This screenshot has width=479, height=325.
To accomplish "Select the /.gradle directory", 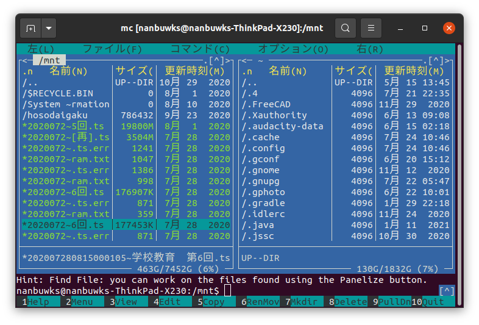I will pyautogui.click(x=346, y=203).
